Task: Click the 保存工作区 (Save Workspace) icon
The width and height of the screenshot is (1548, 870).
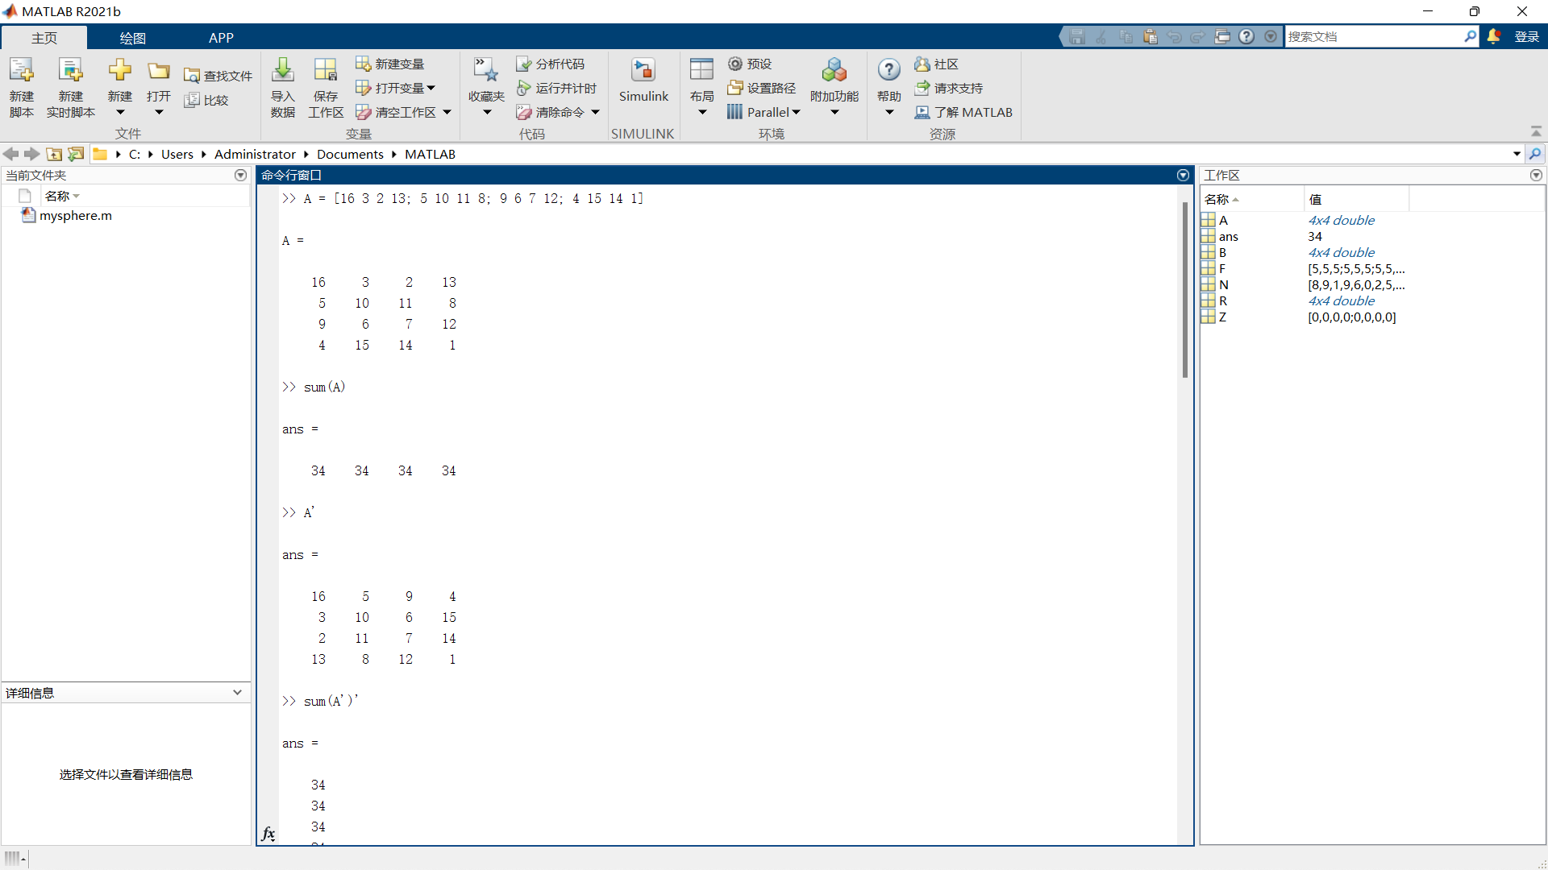Action: point(326,71)
